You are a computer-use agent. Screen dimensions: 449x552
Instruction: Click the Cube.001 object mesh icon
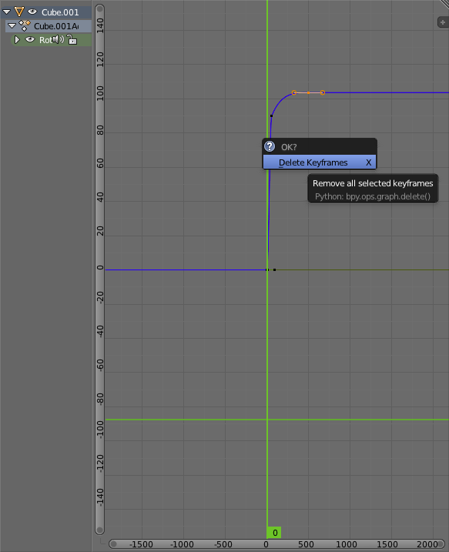[19, 12]
